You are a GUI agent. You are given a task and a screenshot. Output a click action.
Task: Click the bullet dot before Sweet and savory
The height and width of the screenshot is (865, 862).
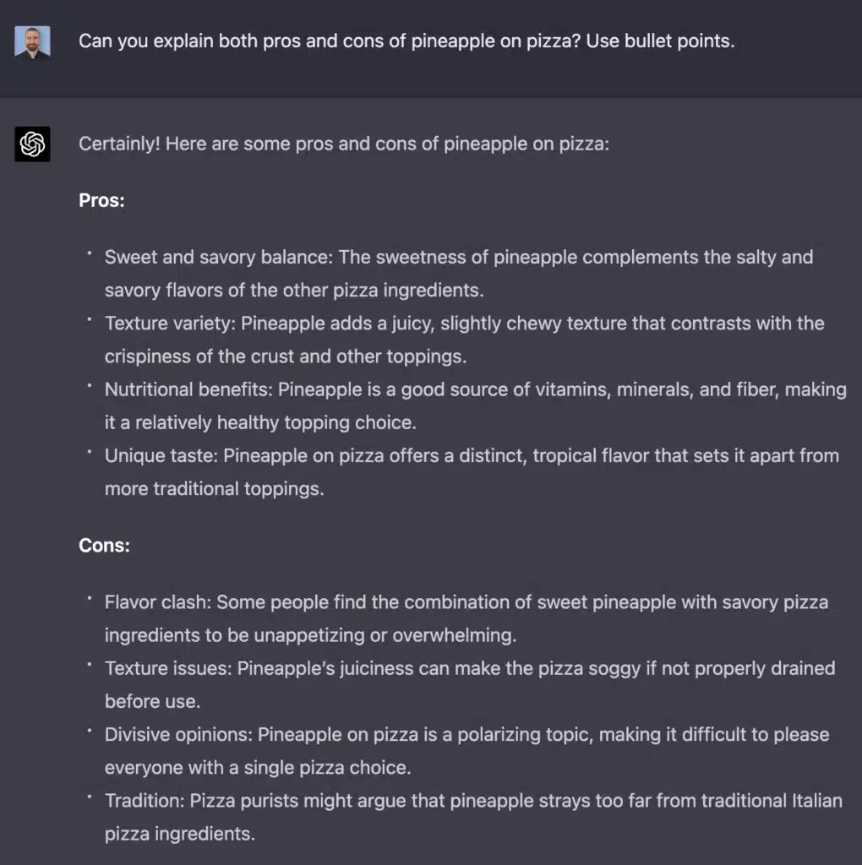tap(89, 253)
